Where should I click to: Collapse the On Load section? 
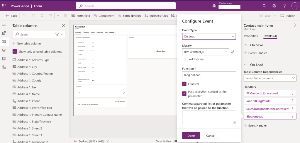pyautogui.click(x=245, y=65)
